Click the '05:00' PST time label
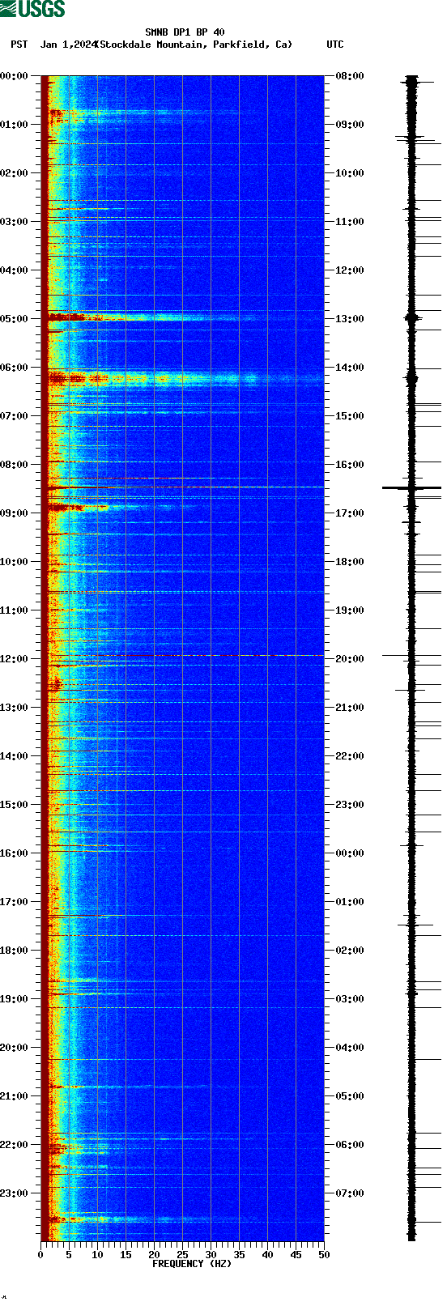Screen dimensions: 447x1306 (15, 319)
